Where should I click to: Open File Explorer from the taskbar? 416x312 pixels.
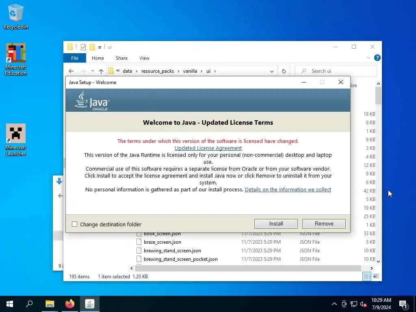point(50,304)
